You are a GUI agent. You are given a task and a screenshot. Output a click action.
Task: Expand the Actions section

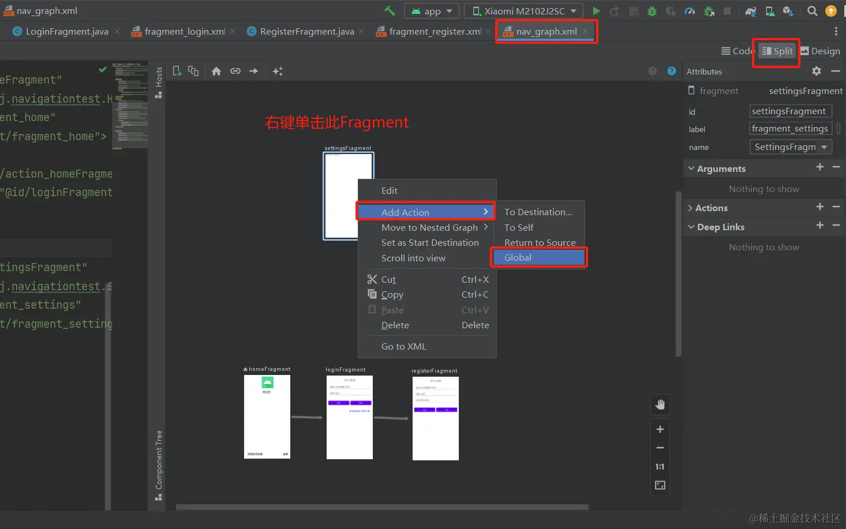pos(691,208)
